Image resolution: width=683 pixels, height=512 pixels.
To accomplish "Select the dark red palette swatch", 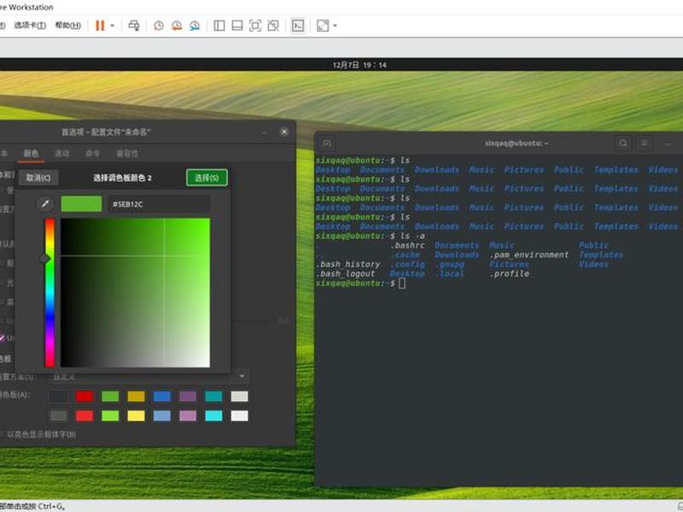I will pyautogui.click(x=84, y=396).
